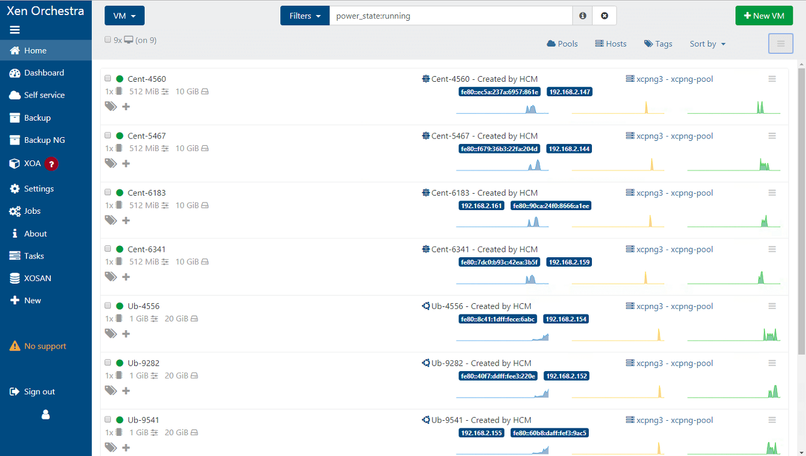Check the Cent-5467 VM checkbox
Screen dimensions: 806x456
point(108,135)
